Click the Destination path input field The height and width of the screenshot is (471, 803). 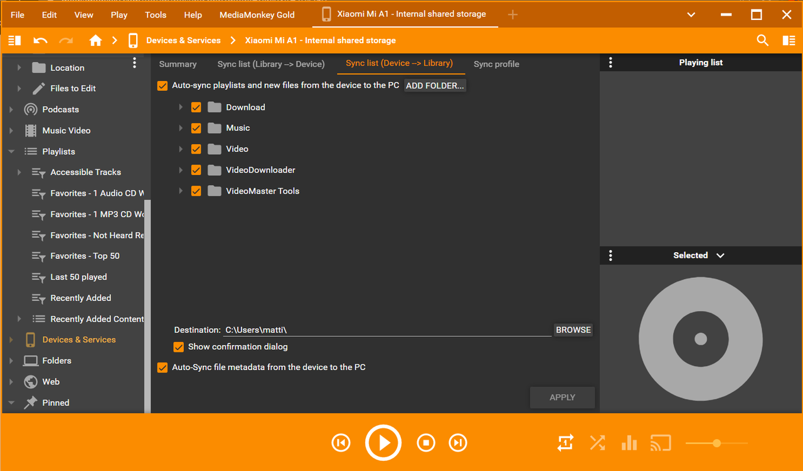pos(387,330)
